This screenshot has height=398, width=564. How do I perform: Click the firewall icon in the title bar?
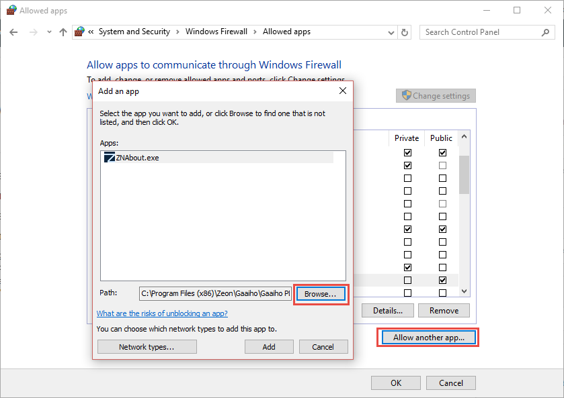[11, 10]
